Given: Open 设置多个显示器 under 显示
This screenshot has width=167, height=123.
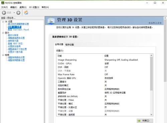Looking at the screenshot, I should [15, 52].
